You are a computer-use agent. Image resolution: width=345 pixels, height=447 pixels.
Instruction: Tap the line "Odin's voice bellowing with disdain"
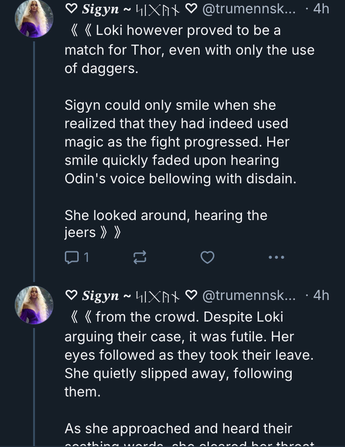pos(180,179)
